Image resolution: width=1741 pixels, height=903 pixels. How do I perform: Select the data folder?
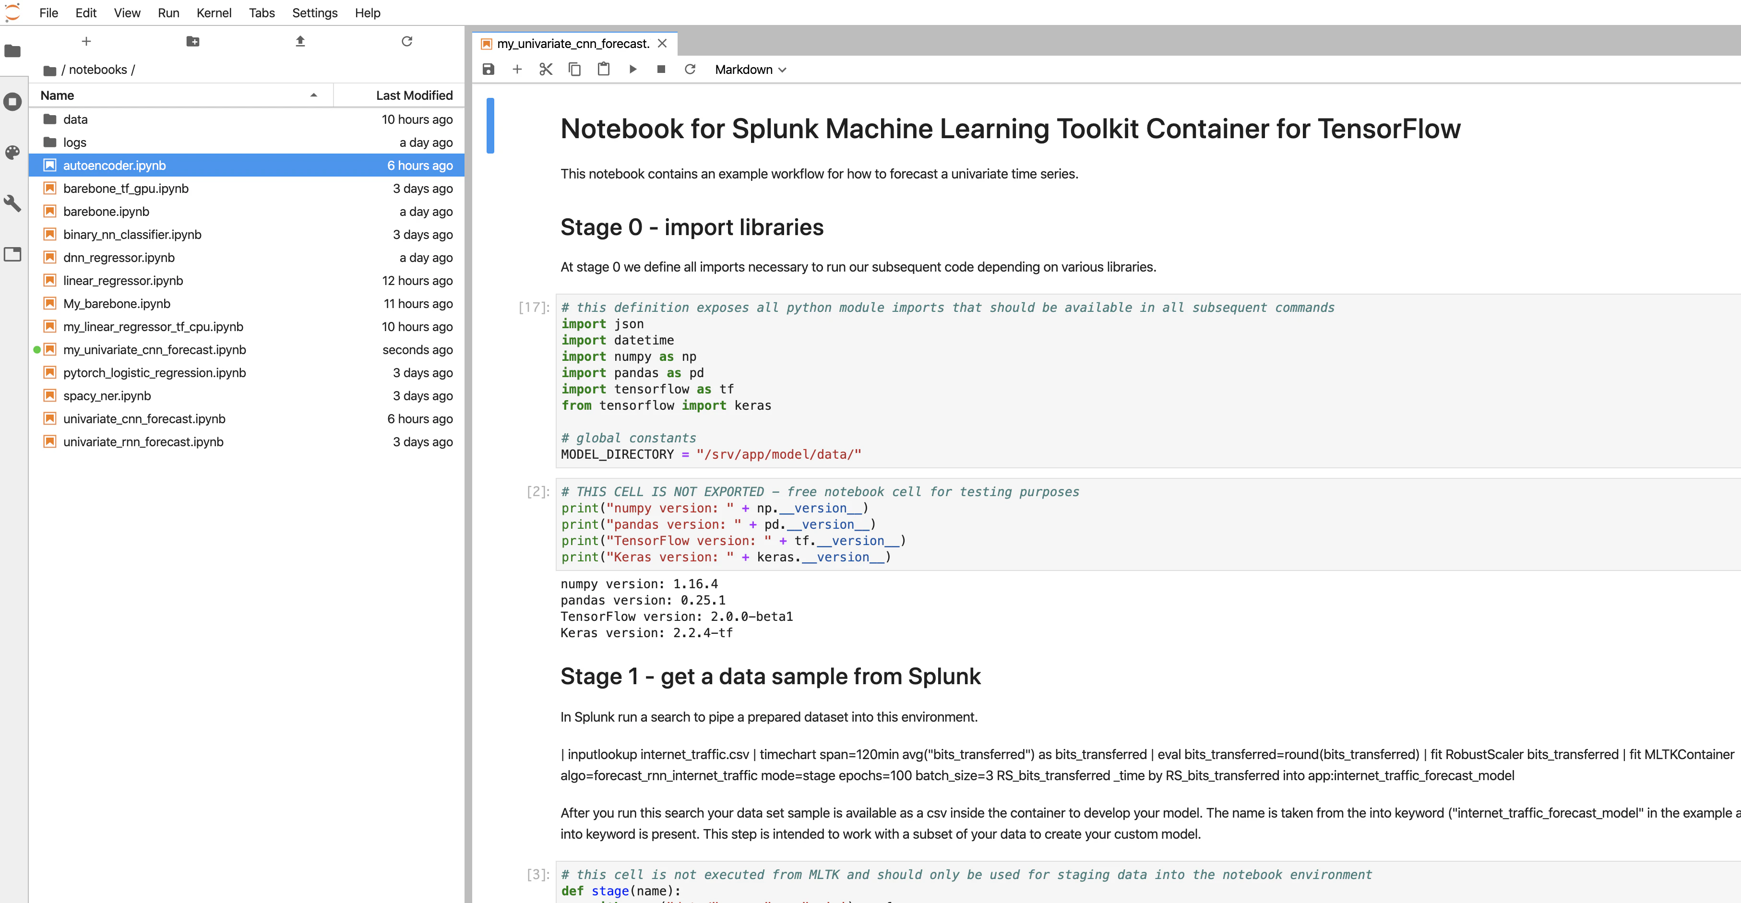(x=247, y=119)
